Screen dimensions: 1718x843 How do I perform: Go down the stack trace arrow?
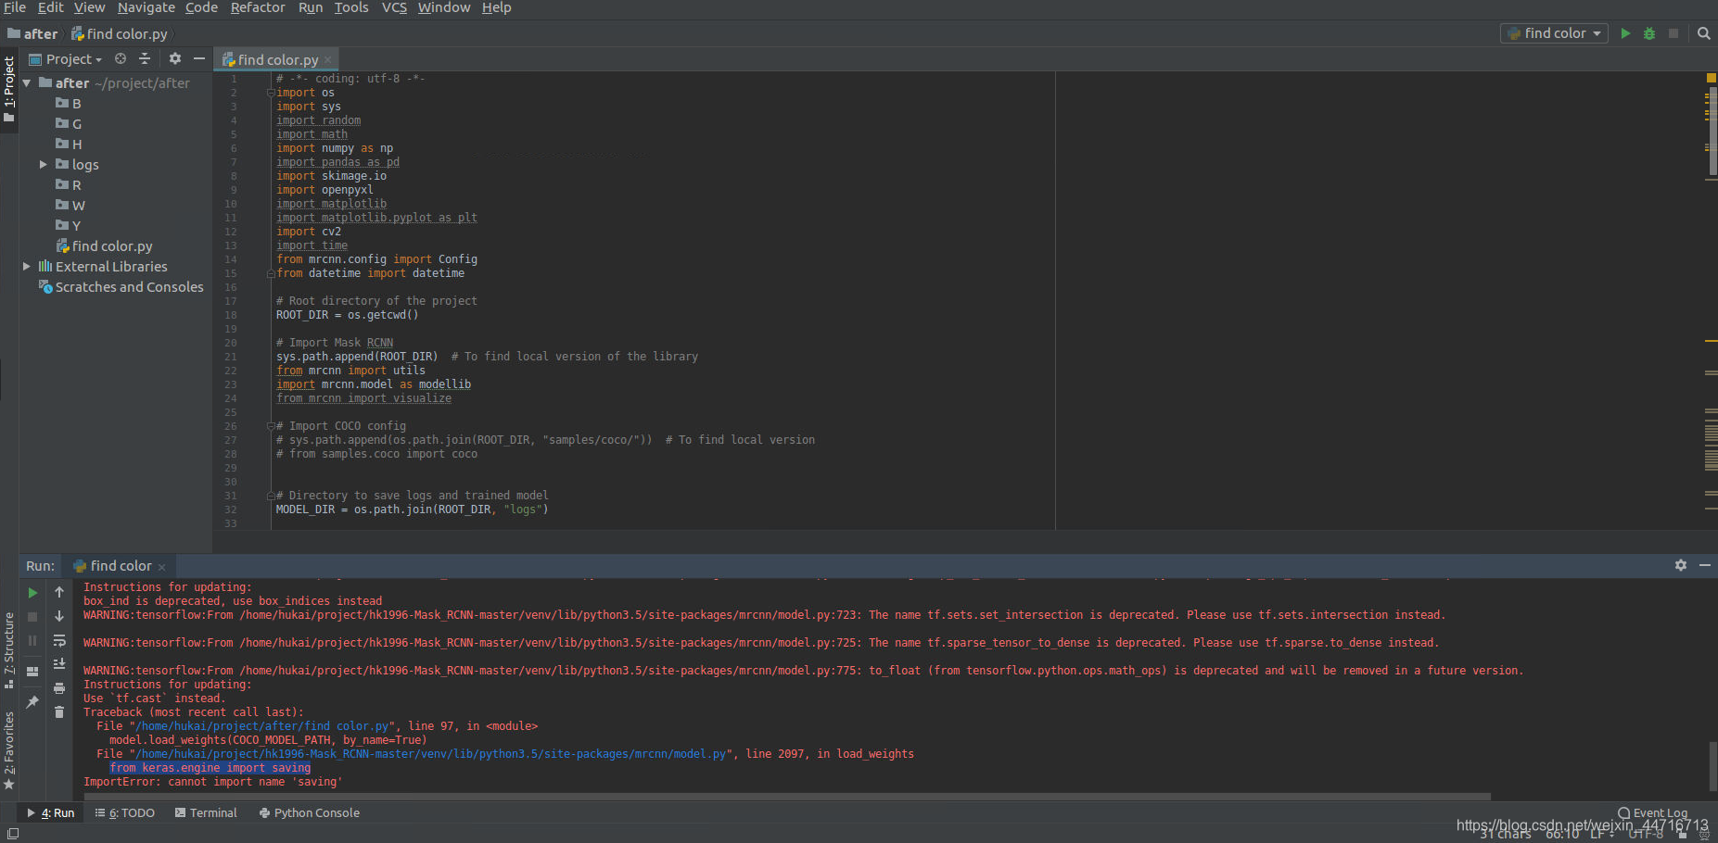[59, 616]
